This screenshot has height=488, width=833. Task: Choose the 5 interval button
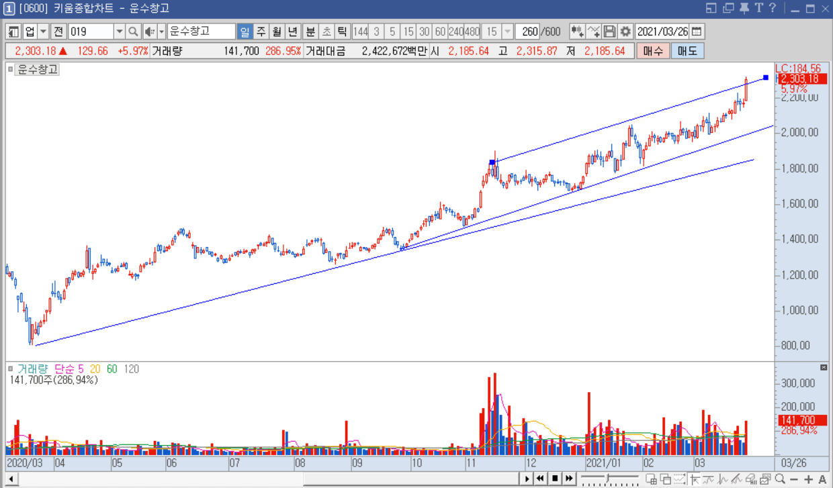[392, 32]
